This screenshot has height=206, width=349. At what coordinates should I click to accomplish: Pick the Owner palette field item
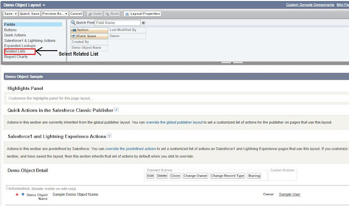pyautogui.click(x=127, y=36)
